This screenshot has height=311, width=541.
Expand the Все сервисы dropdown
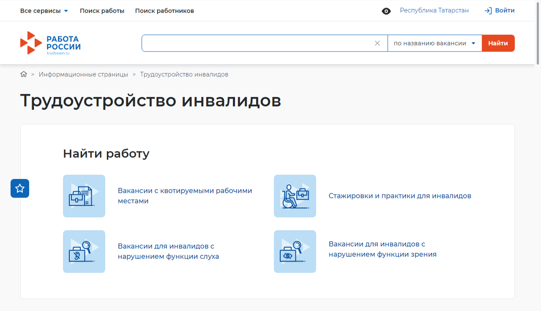tap(44, 11)
